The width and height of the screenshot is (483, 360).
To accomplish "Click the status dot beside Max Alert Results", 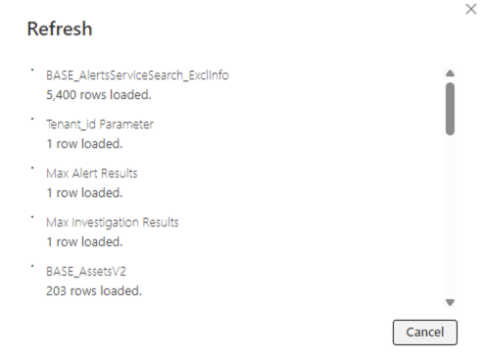I will click(32, 168).
